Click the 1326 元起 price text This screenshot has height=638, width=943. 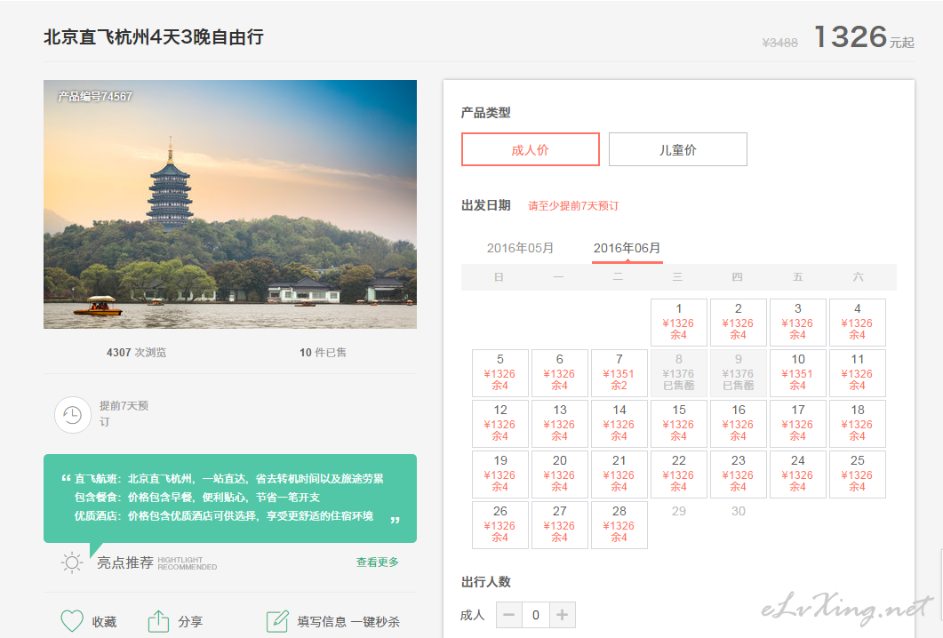pyautogui.click(x=864, y=36)
